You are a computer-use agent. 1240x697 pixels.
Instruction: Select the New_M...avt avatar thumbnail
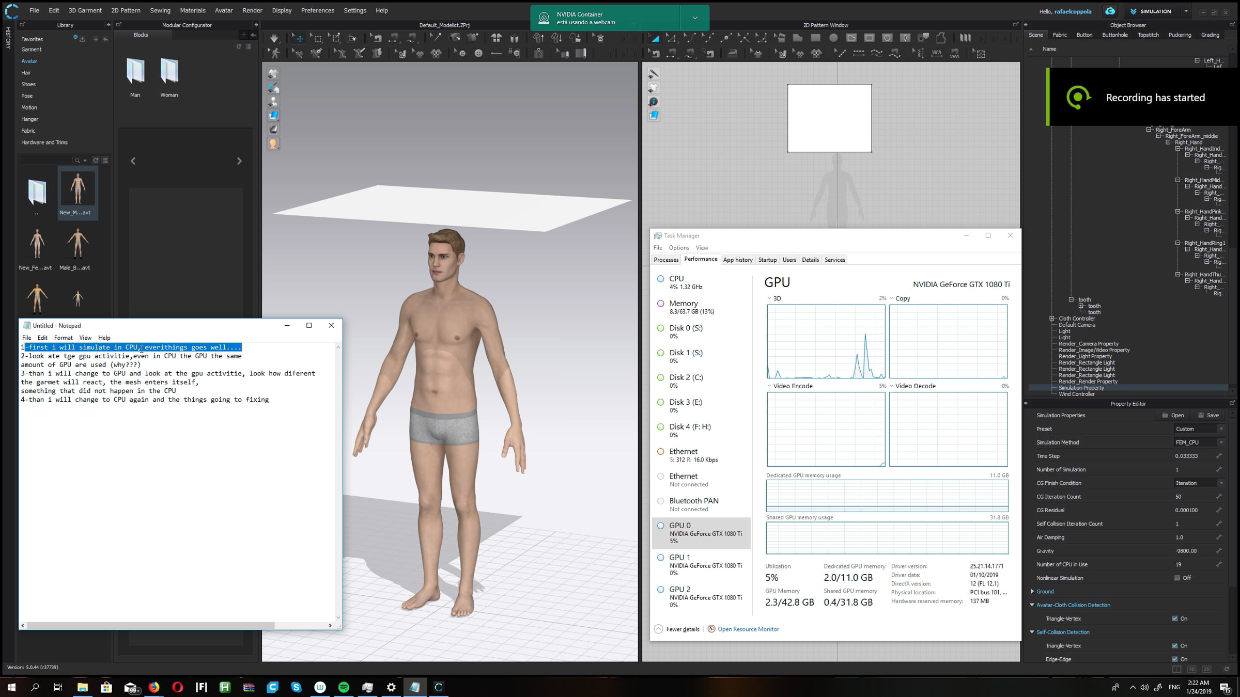78,193
